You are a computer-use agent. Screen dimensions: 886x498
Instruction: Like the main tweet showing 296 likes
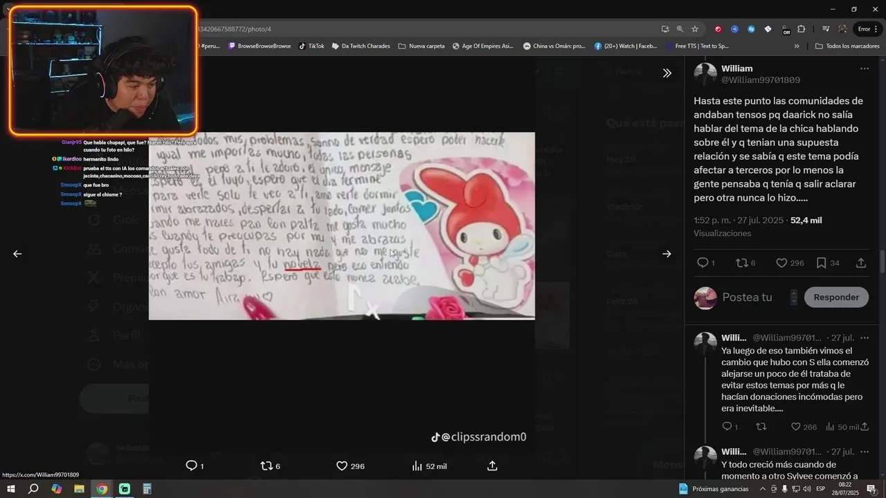click(x=781, y=263)
